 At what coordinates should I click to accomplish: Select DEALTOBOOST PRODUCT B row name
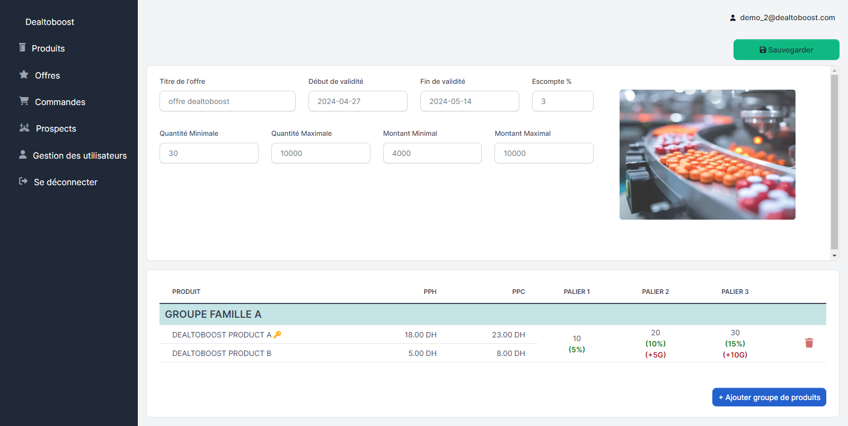tap(222, 353)
